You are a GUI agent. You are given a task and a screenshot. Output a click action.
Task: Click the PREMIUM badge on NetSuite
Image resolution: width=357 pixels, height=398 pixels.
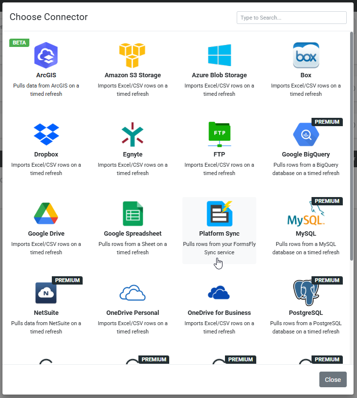[x=67, y=280]
